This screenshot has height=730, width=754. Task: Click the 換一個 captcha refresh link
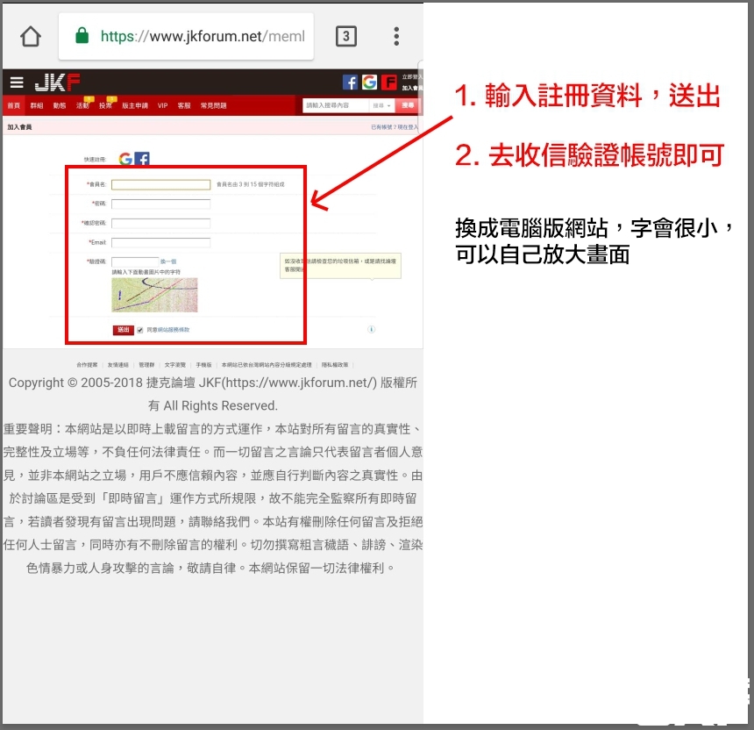[x=168, y=261]
